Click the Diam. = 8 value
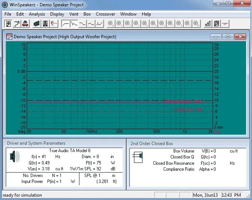Screen dimensions: 252x200 pyautogui.click(x=90, y=157)
